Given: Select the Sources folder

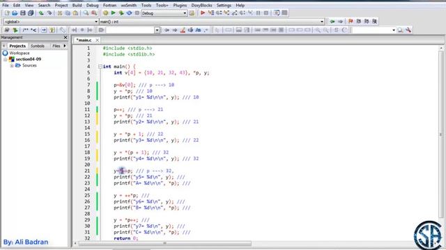Looking at the screenshot, I should 29,65.
